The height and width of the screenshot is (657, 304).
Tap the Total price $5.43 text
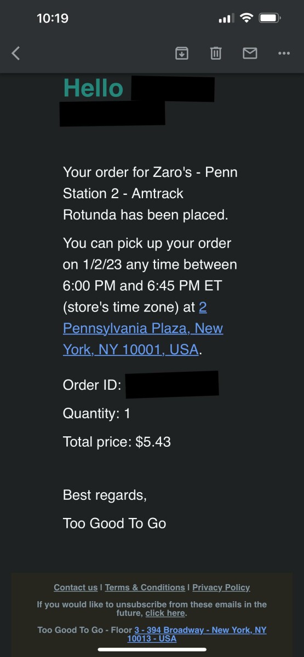117,441
